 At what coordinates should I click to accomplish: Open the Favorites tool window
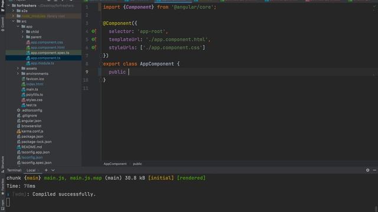pos(2,187)
